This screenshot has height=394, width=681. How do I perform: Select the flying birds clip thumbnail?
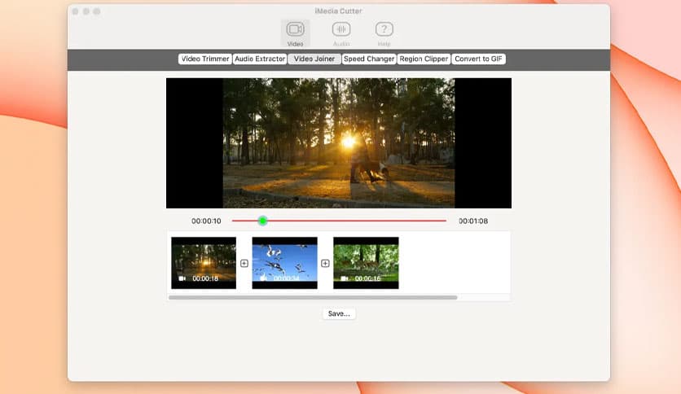pos(285,263)
